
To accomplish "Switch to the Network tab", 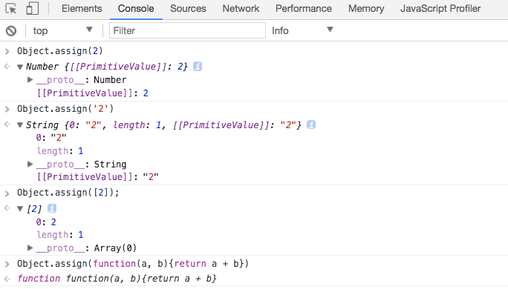I will (x=241, y=8).
